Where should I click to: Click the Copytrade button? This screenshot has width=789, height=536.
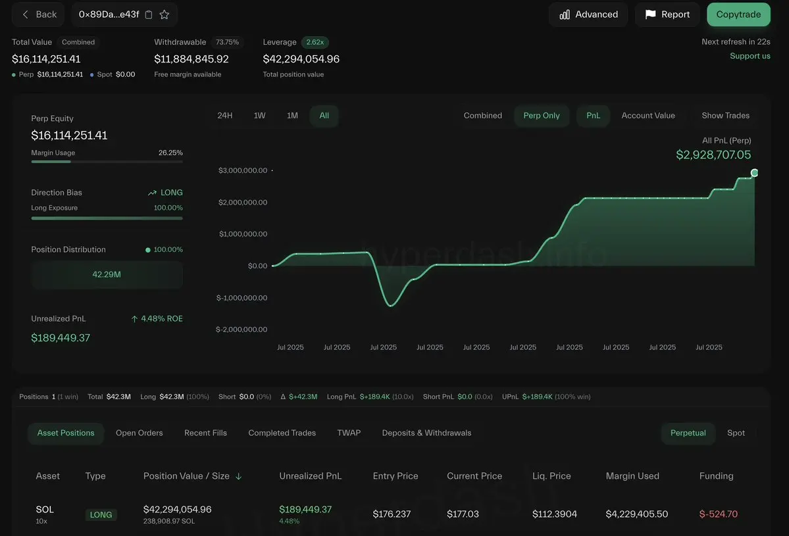click(738, 14)
